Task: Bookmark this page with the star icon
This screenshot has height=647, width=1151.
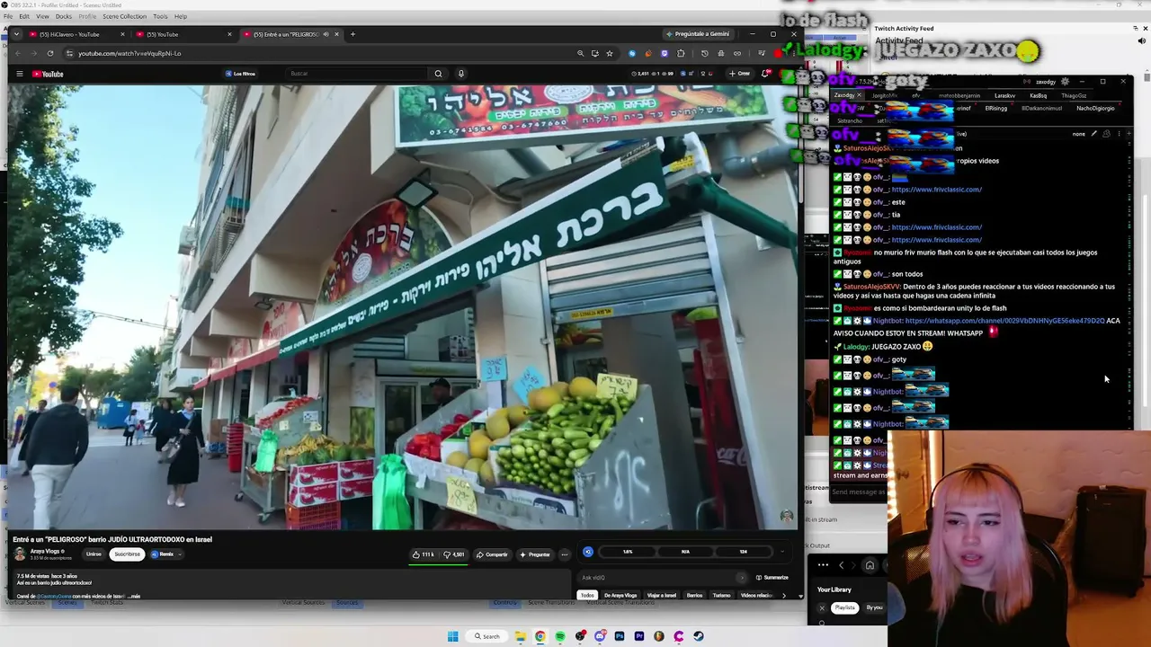Action: (609, 53)
